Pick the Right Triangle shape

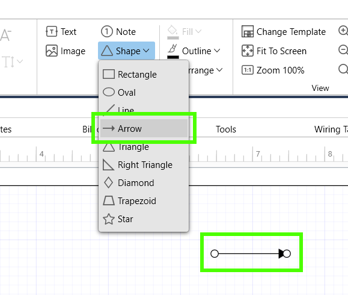pyautogui.click(x=144, y=165)
